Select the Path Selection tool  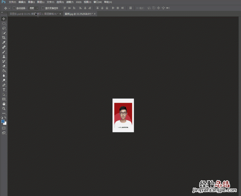point(4,95)
